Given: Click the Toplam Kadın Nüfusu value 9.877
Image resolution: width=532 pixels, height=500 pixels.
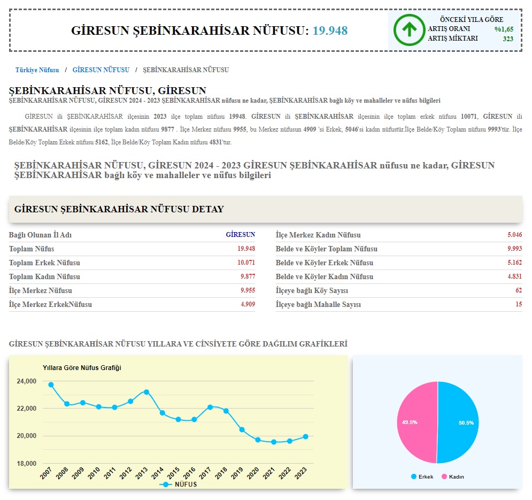Looking at the screenshot, I should click(248, 276).
